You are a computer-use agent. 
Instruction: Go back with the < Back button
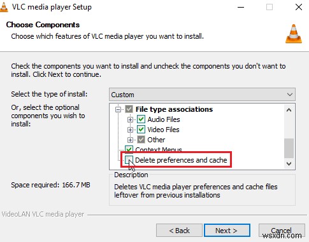pyautogui.click(x=179, y=231)
